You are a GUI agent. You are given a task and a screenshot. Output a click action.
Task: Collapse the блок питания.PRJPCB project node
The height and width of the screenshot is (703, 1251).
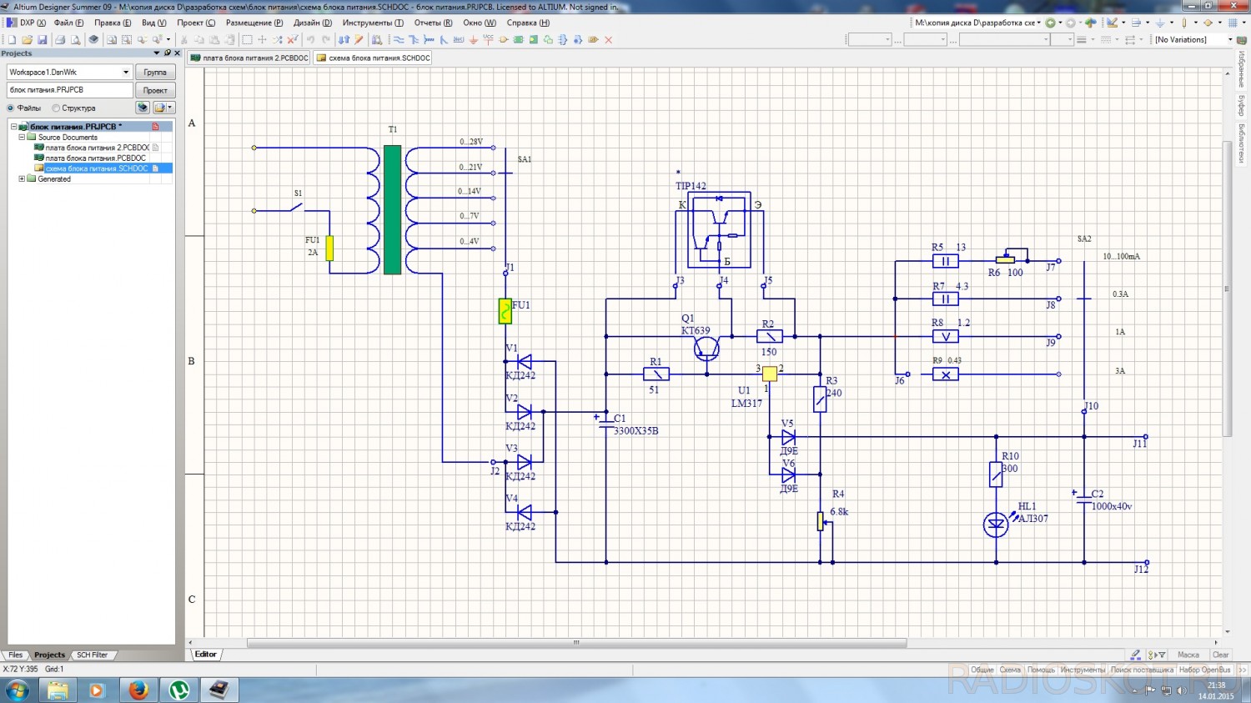point(13,127)
